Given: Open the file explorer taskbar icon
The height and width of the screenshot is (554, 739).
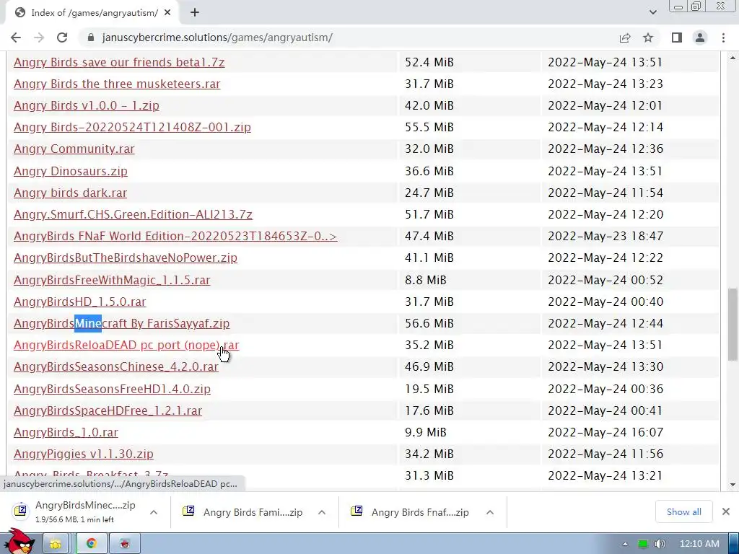Looking at the screenshot, I should click(56, 544).
